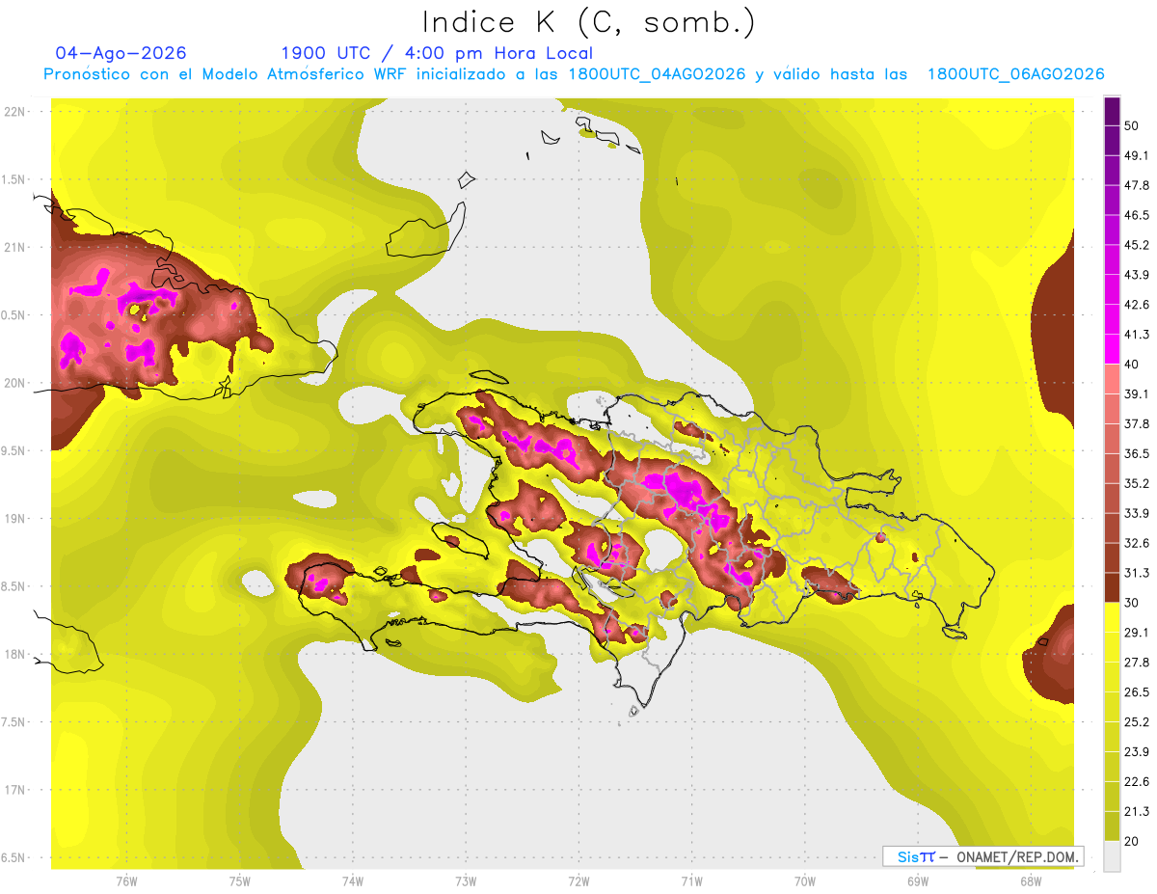Image resolution: width=1157 pixels, height=894 pixels.
Task: Click the "72W" longitude label
Action: (579, 881)
